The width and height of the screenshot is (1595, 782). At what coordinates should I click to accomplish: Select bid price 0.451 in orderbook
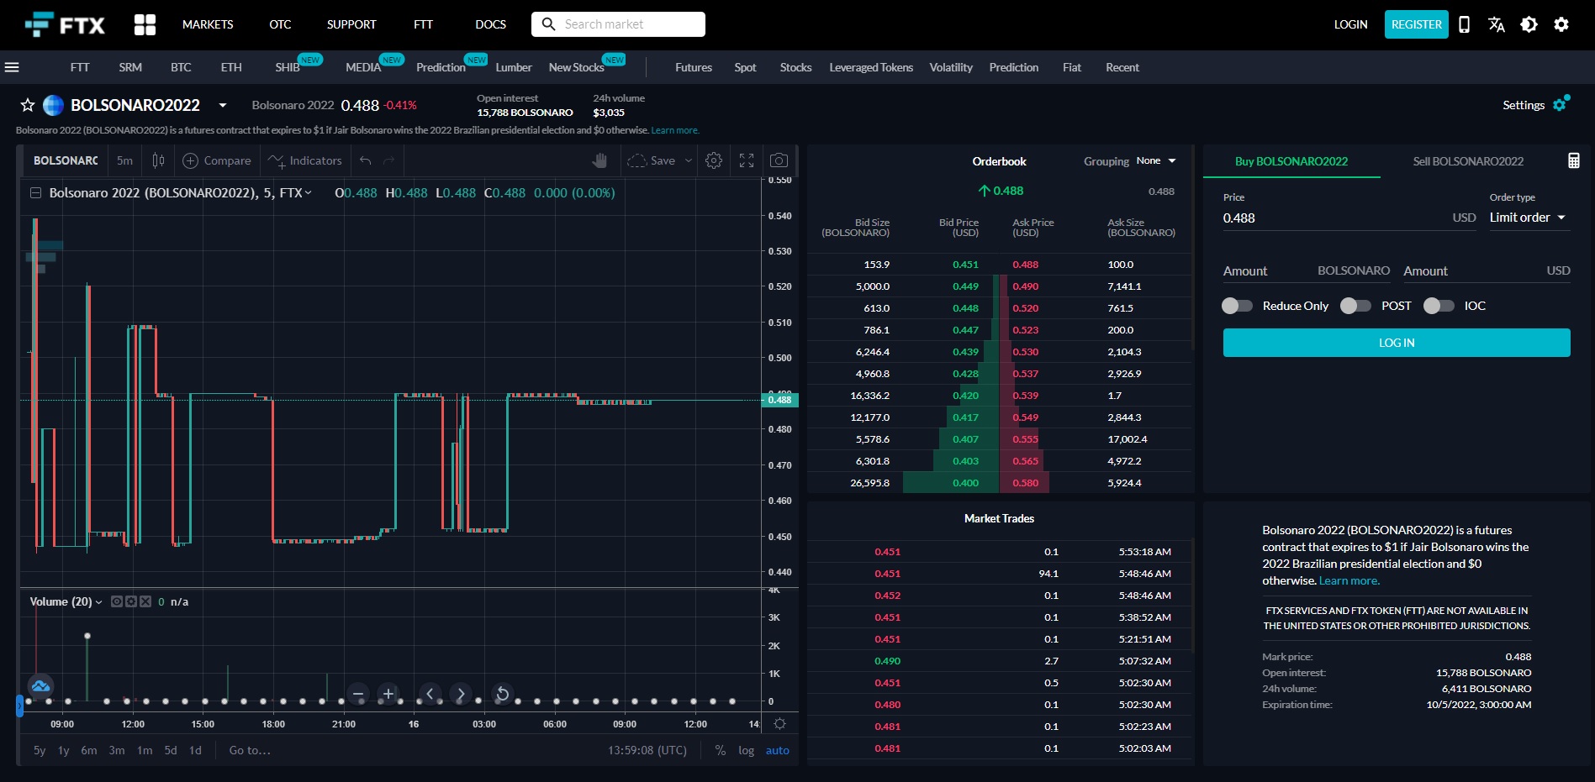[x=965, y=265]
